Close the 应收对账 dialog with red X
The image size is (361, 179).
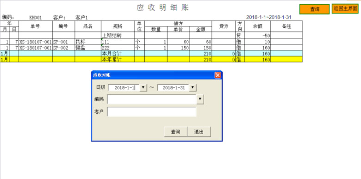218,75
